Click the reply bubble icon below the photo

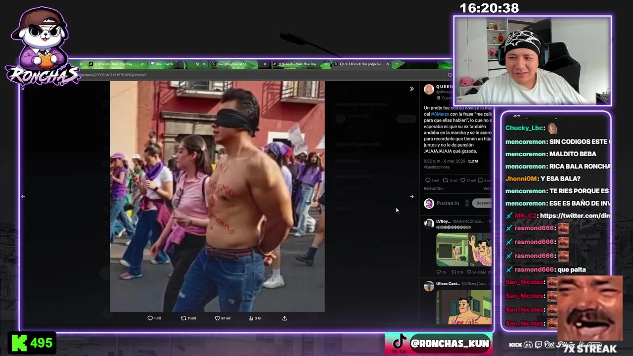pos(150,318)
